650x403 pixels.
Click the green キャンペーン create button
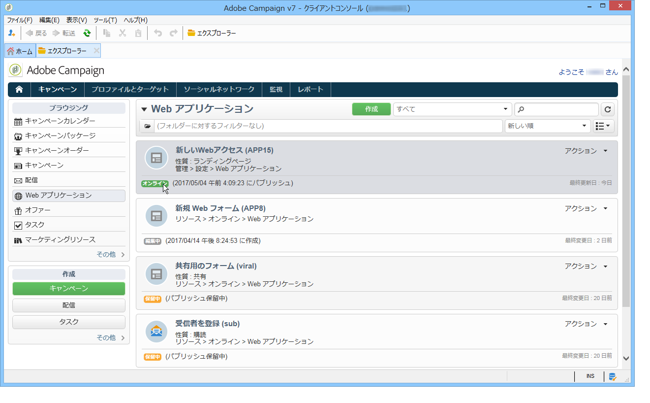coord(69,289)
